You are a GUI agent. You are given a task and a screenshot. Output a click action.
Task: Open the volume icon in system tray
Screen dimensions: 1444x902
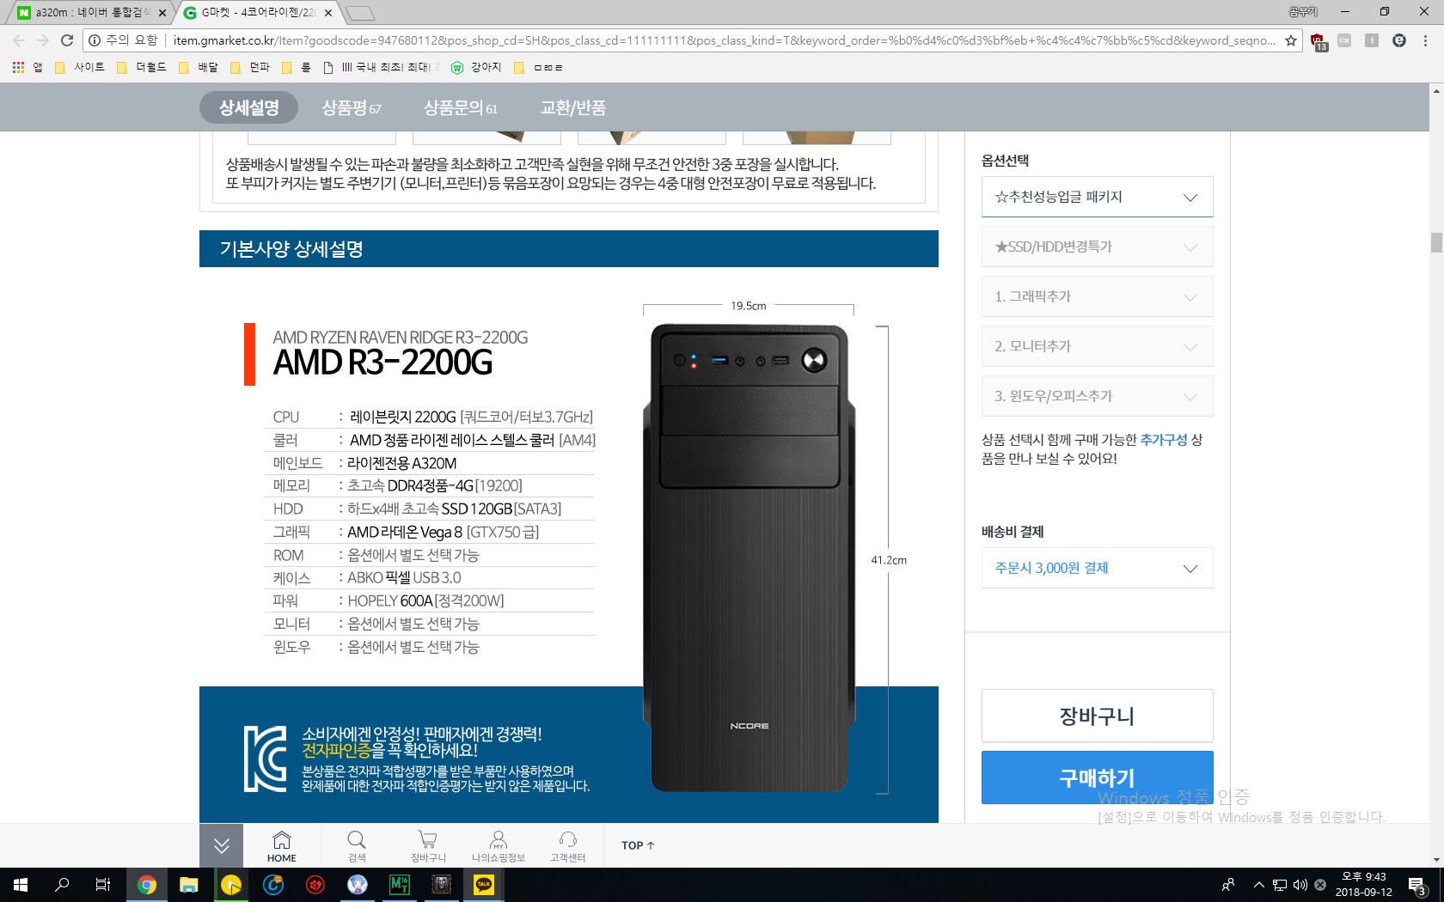point(1300,885)
